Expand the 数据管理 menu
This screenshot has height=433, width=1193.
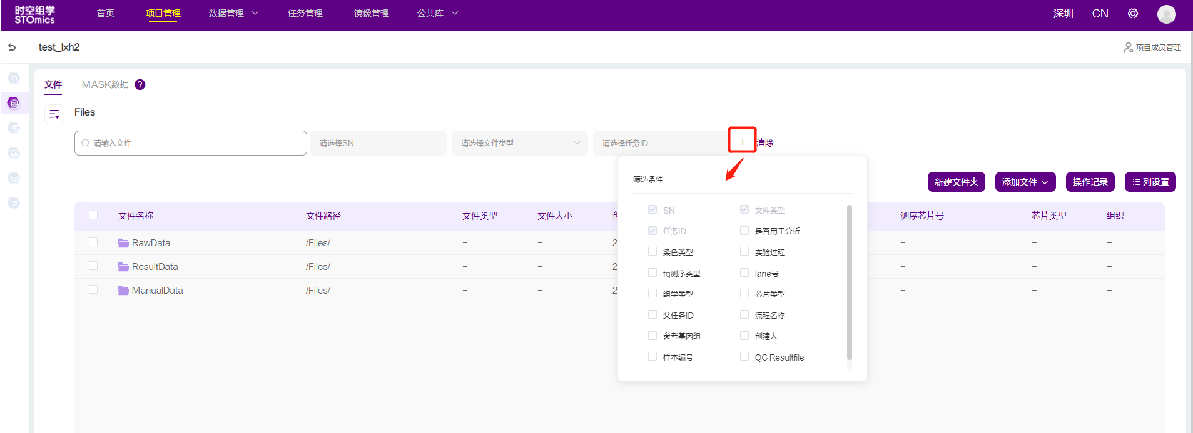pyautogui.click(x=233, y=14)
